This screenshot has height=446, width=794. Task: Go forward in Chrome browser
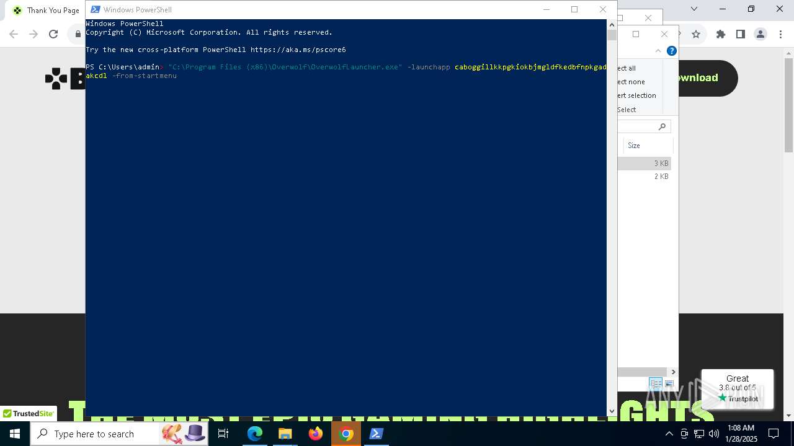33,34
